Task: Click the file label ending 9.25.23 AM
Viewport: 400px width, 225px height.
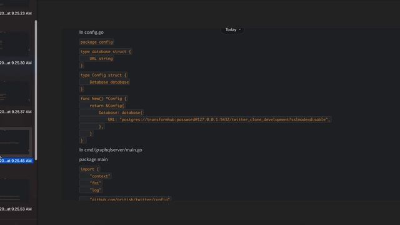Action: pos(16,13)
